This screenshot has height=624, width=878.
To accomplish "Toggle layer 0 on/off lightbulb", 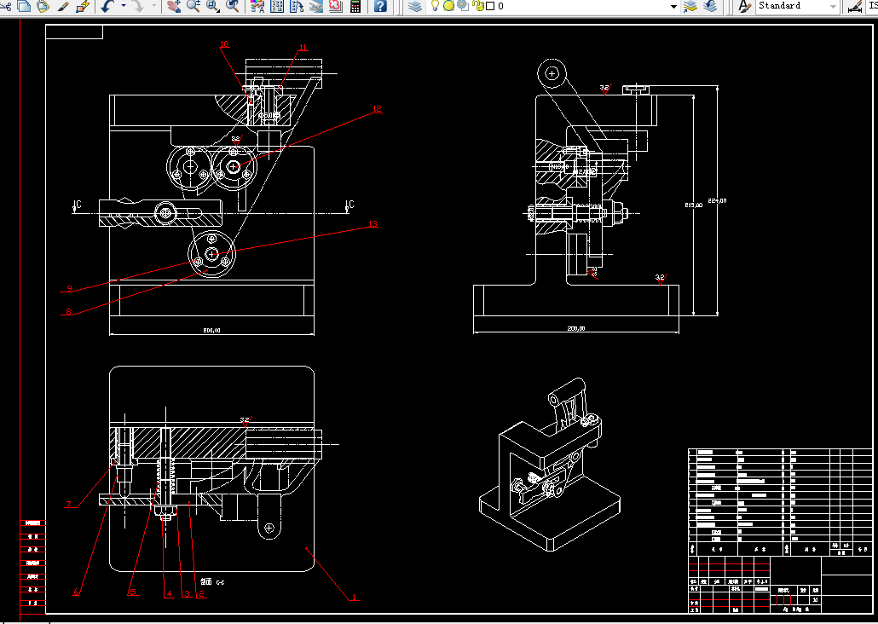I will pos(435,6).
